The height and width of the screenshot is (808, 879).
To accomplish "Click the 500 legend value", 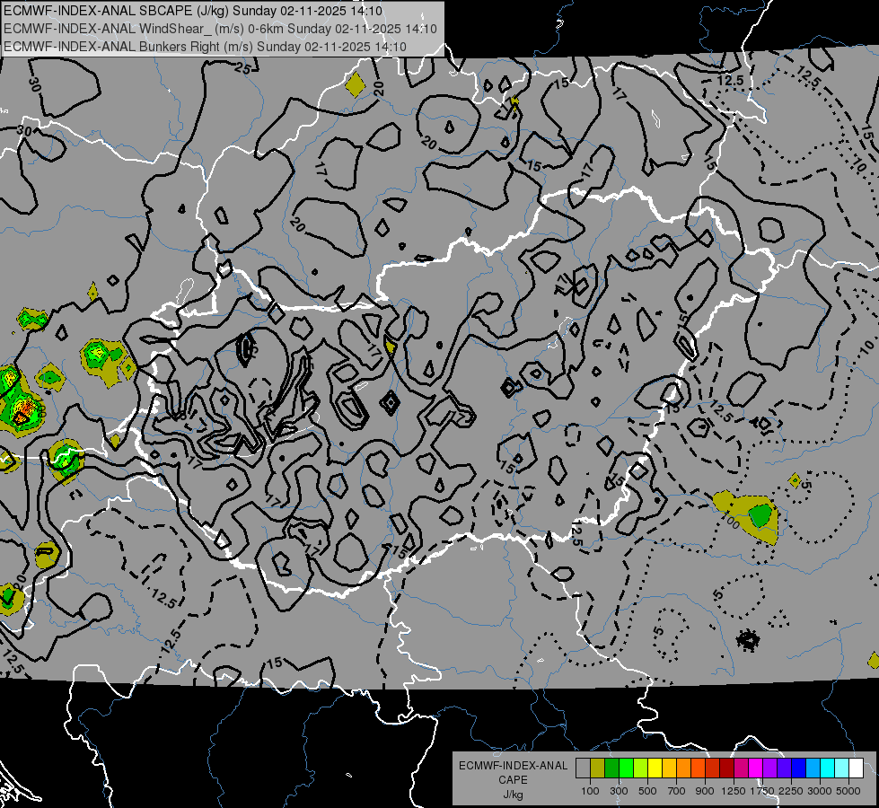I will [647, 791].
